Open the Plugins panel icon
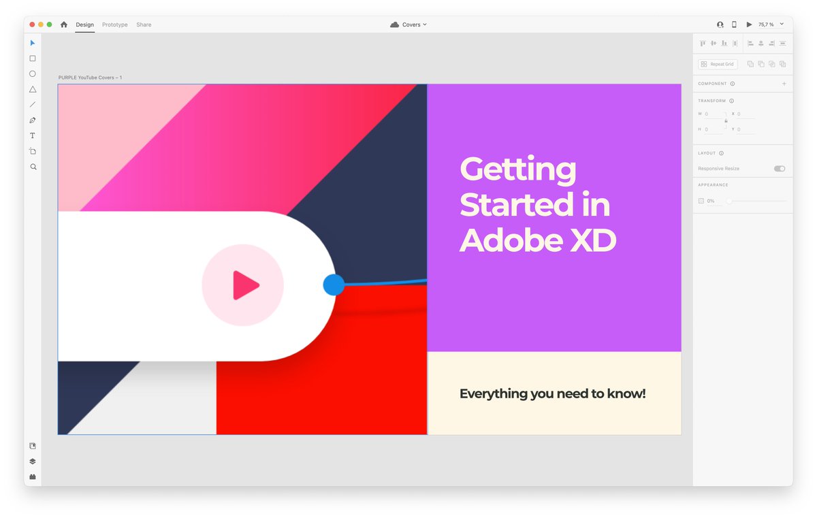The image size is (817, 518). click(x=32, y=476)
